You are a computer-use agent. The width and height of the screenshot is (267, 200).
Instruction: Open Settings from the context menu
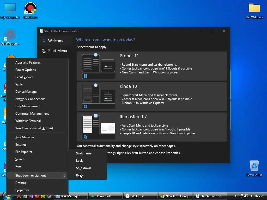tap(38, 145)
